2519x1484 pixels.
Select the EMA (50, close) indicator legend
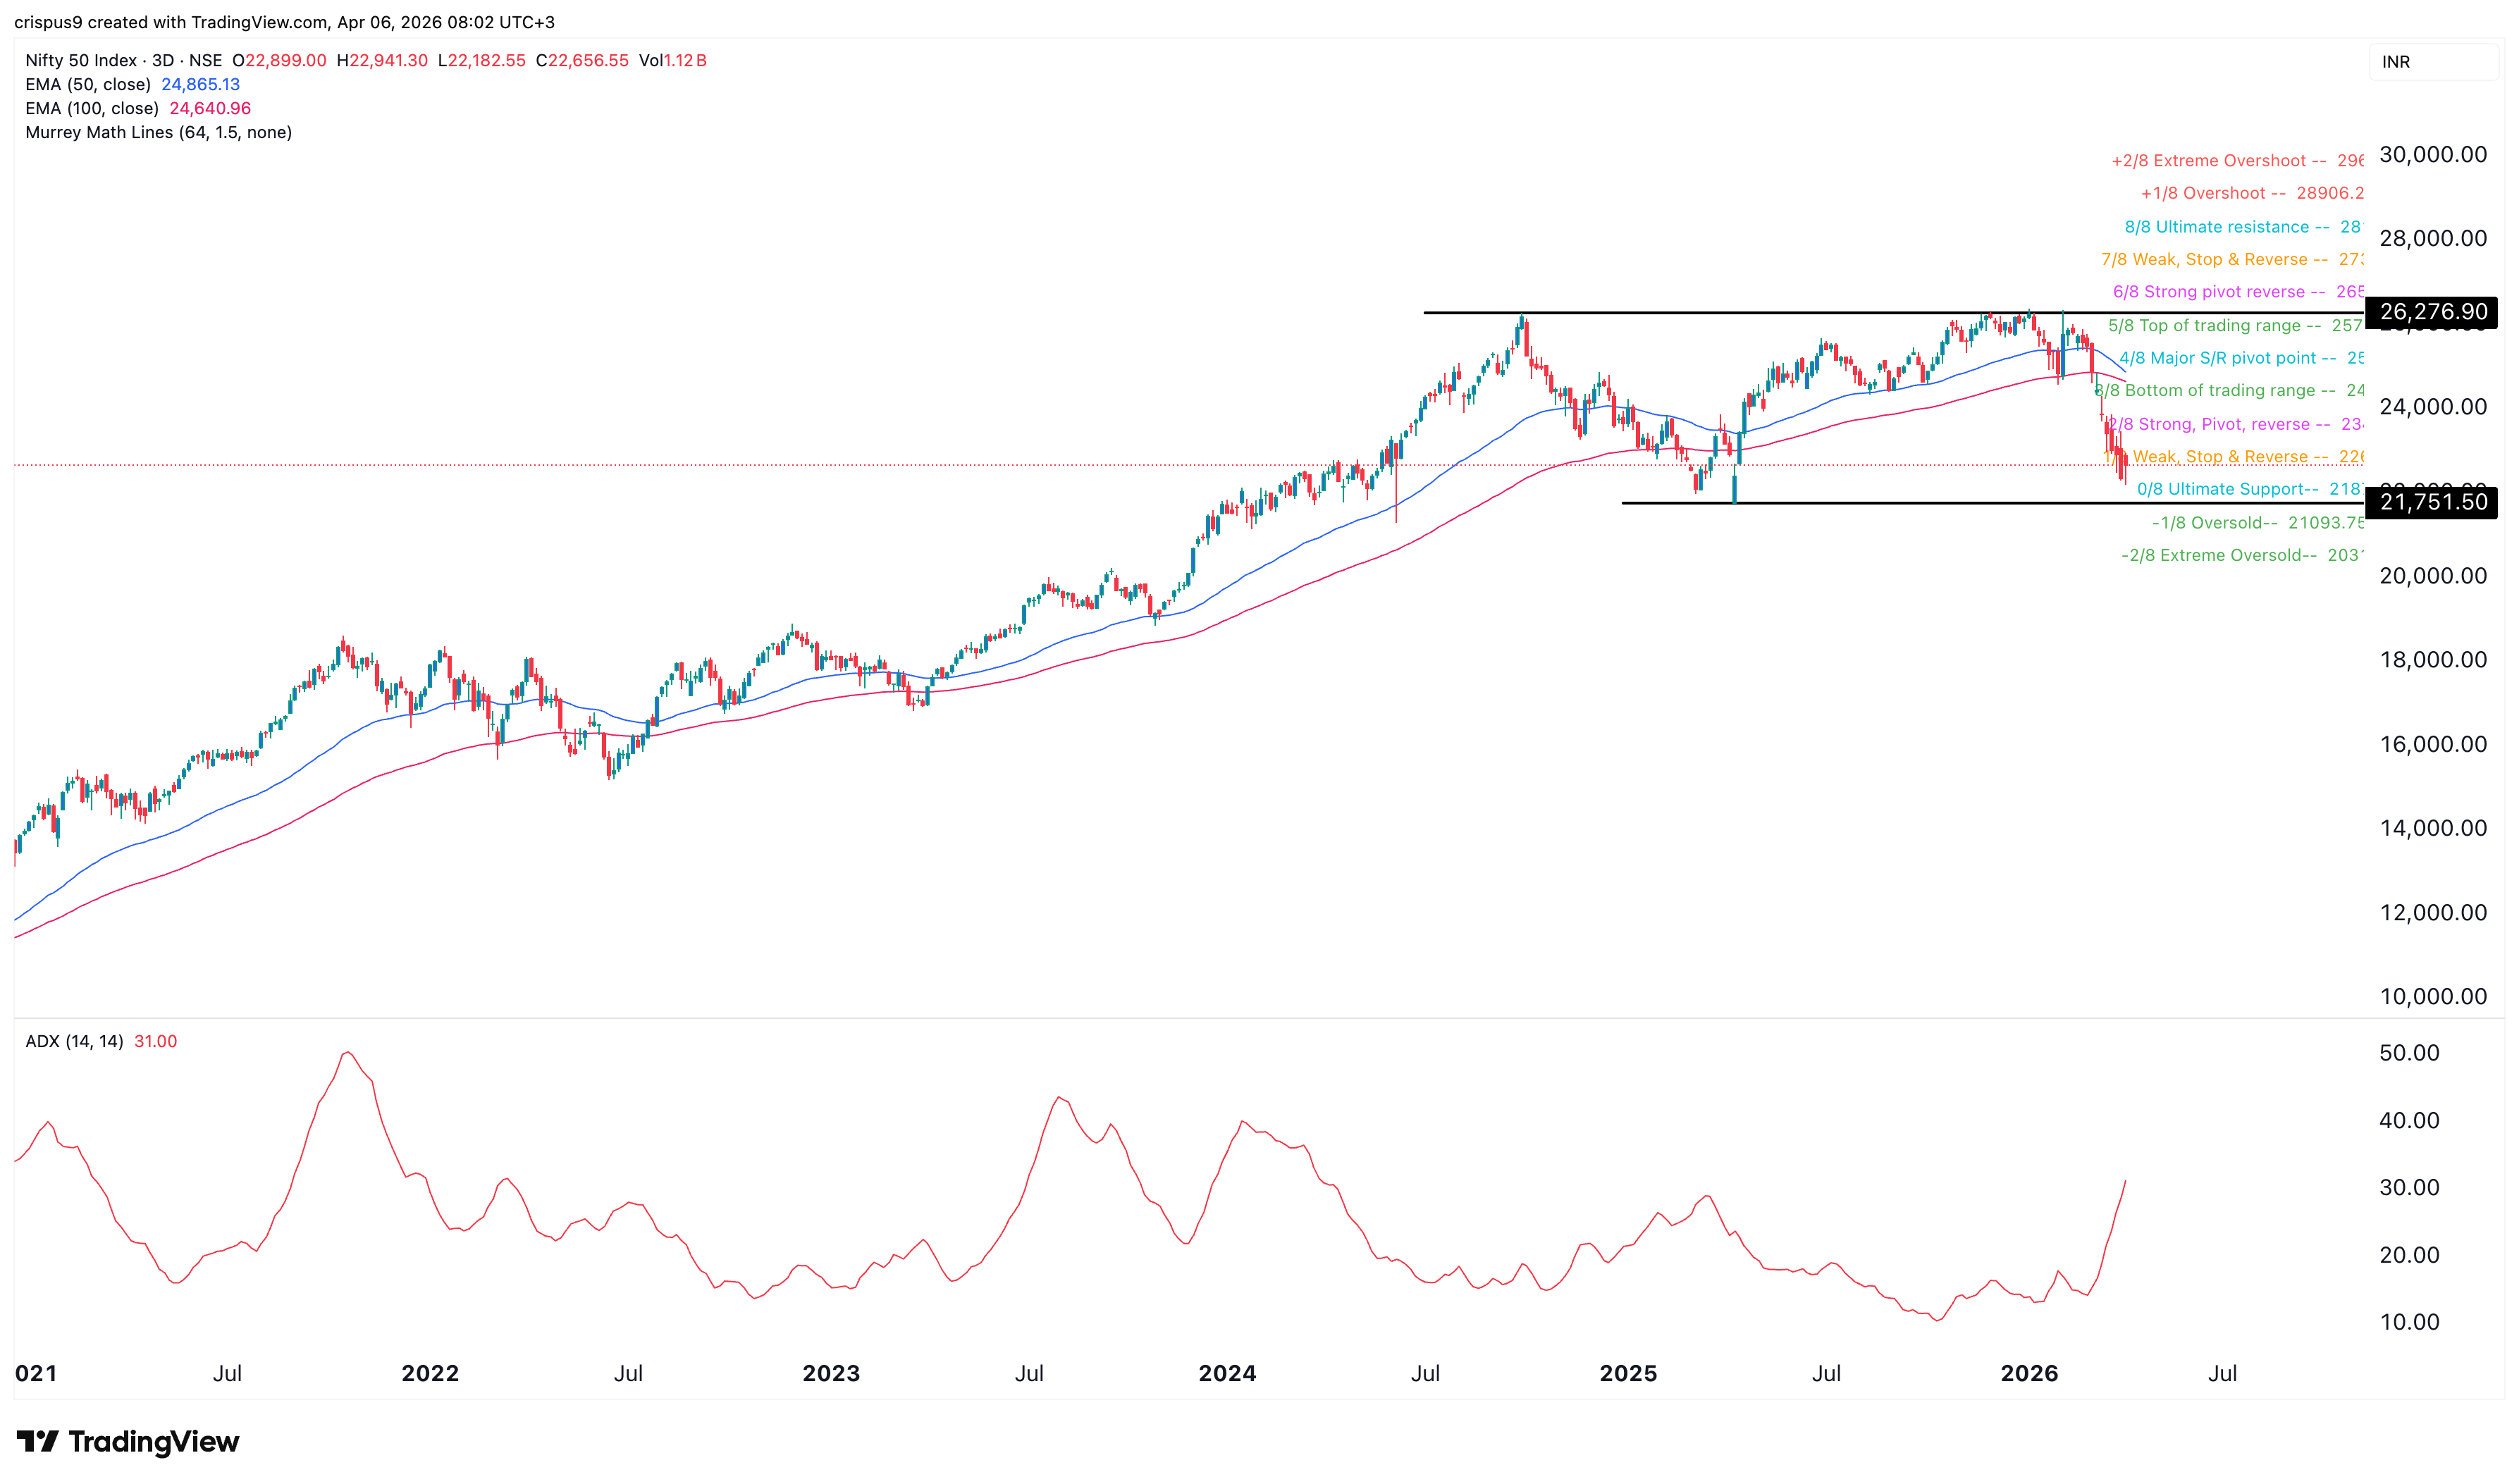click(88, 84)
